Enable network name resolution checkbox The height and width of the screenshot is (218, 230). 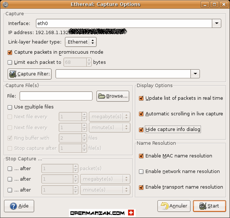pos(141,172)
